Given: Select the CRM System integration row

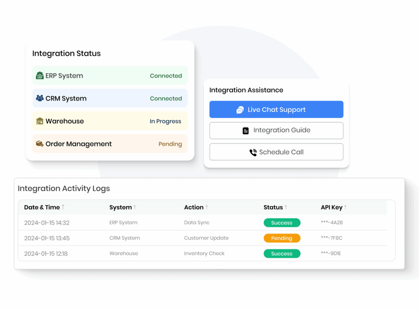Looking at the screenshot, I should [x=110, y=98].
